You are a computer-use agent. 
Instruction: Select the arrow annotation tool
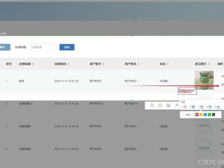click(x=176, y=106)
